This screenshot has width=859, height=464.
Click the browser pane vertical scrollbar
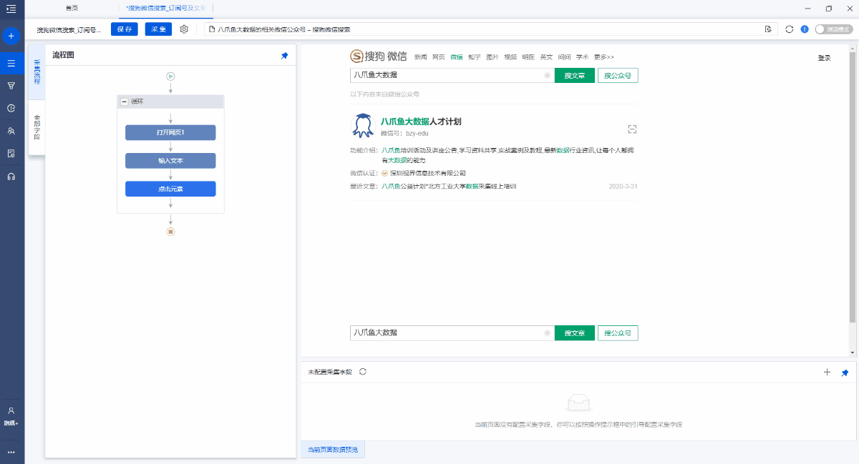[852, 187]
